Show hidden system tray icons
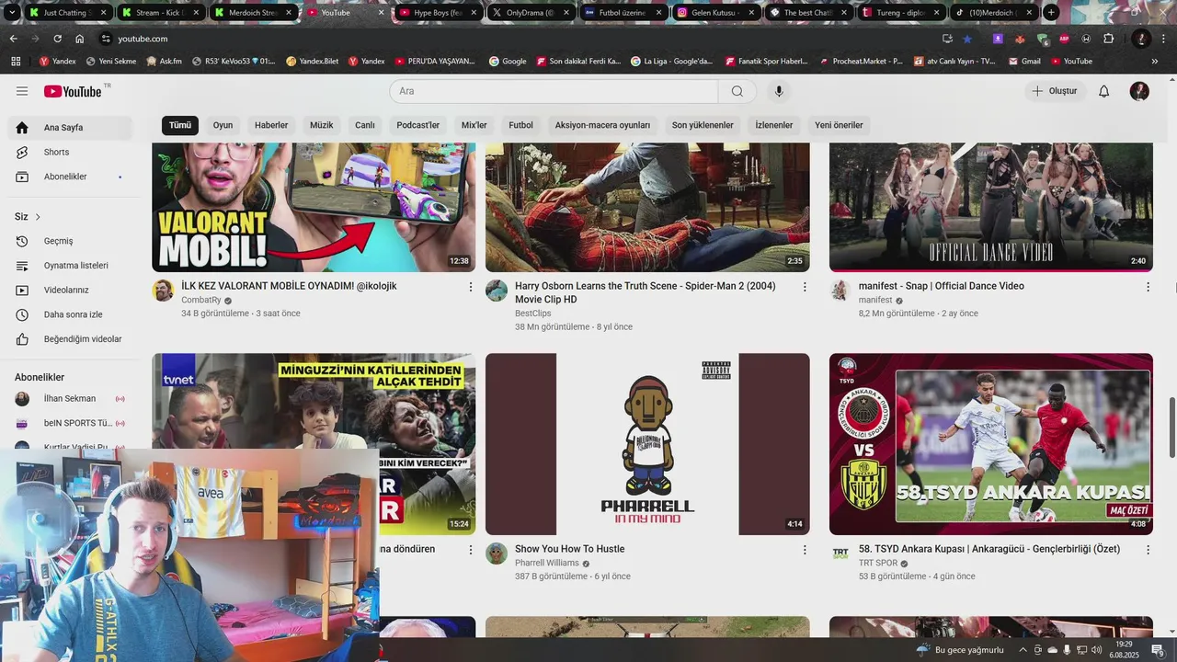The height and width of the screenshot is (662, 1177). [1023, 650]
